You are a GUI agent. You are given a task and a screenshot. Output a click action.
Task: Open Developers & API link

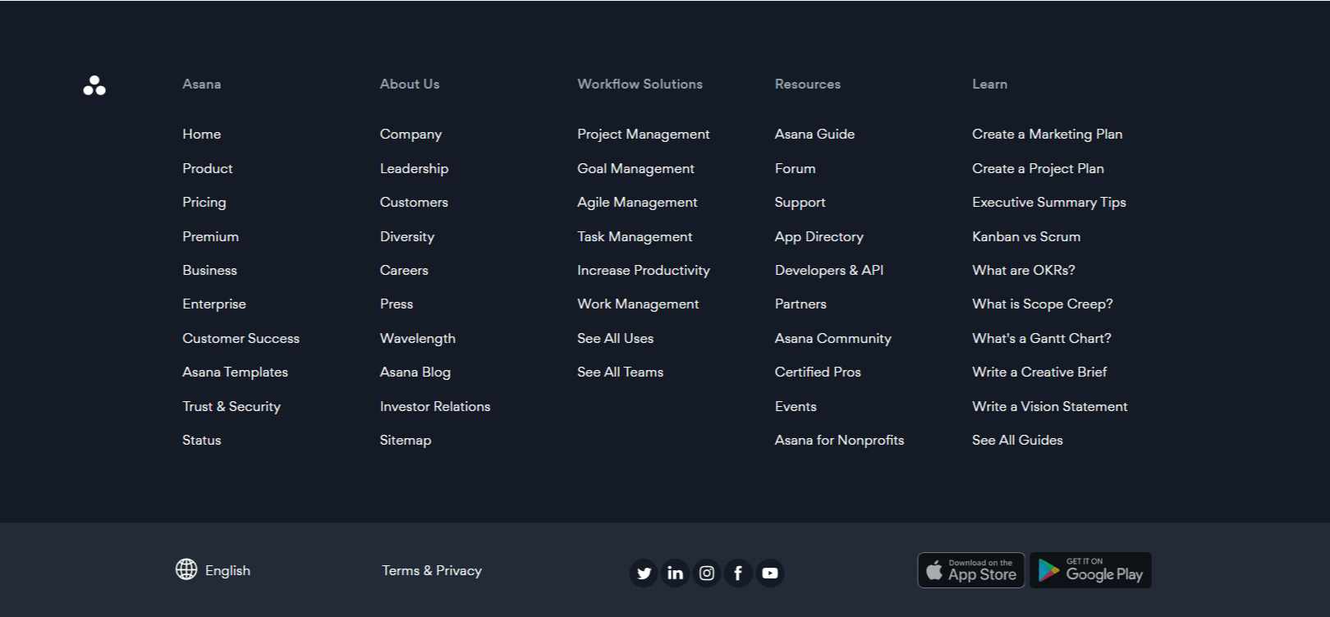pos(829,270)
